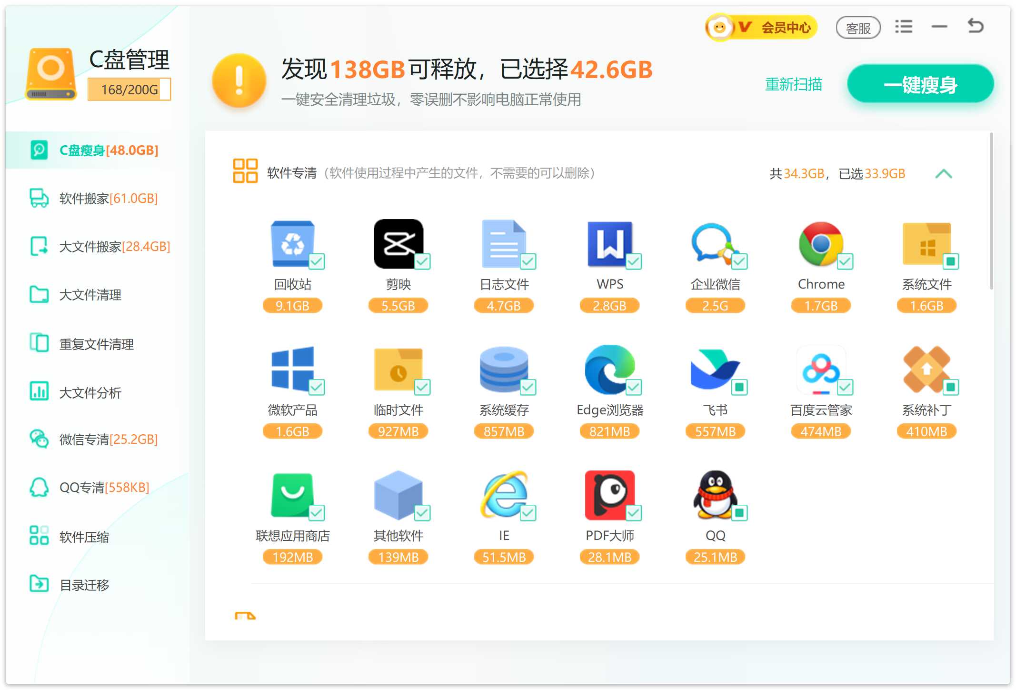The height and width of the screenshot is (690, 1016).
Task: Select the QQ penguin icon
Action: point(715,495)
